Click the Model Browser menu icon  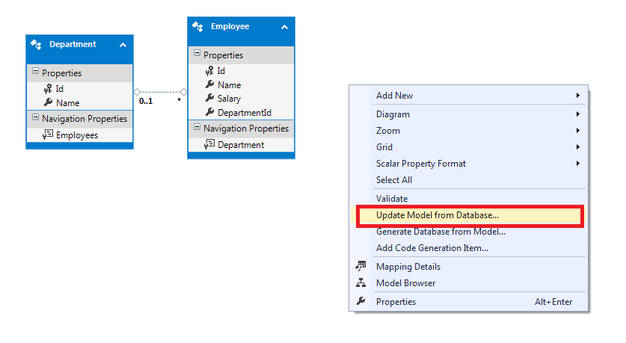pos(361,282)
